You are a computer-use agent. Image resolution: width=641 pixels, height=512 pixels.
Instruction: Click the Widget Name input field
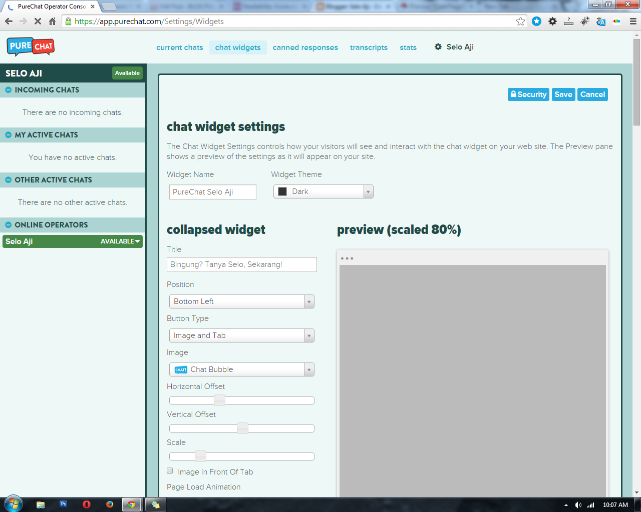tap(213, 192)
